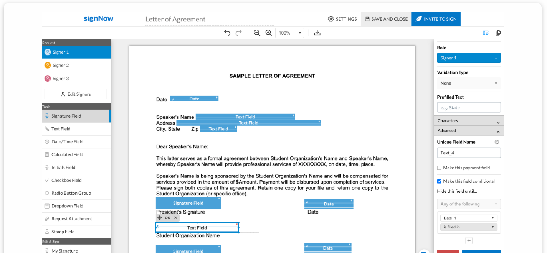Download the document
The width and height of the screenshot is (547, 253).
[x=317, y=33]
